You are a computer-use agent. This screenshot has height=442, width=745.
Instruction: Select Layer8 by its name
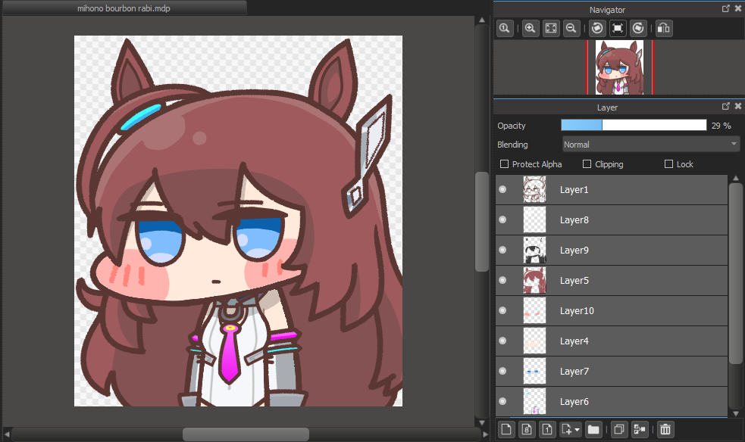tap(574, 220)
